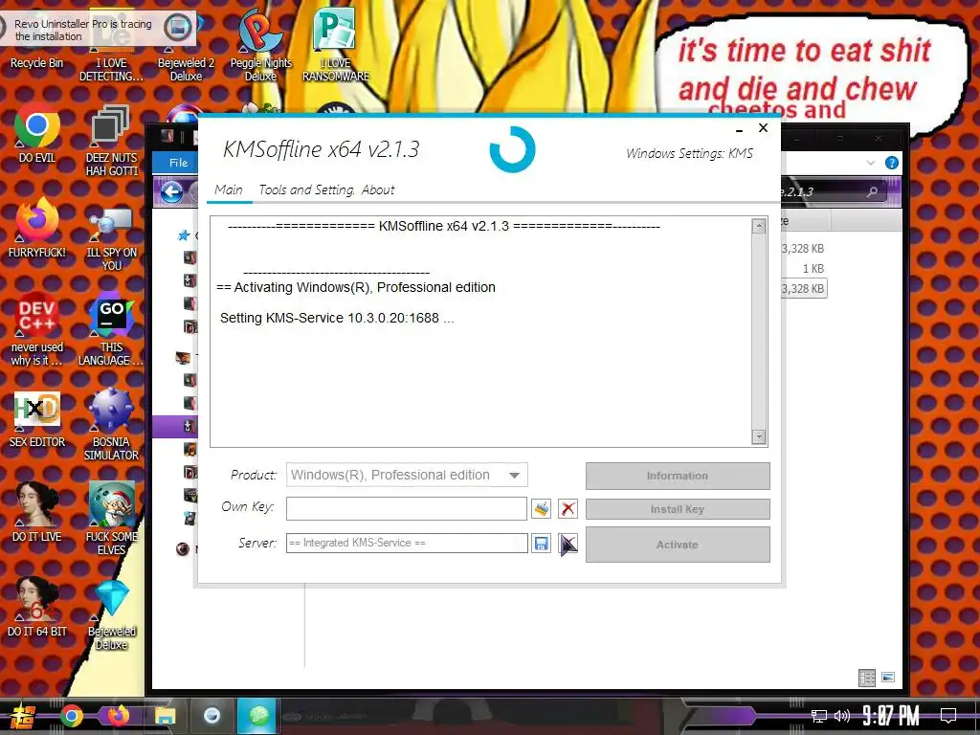
Task: Open the volume speaker tray icon
Action: (x=842, y=716)
